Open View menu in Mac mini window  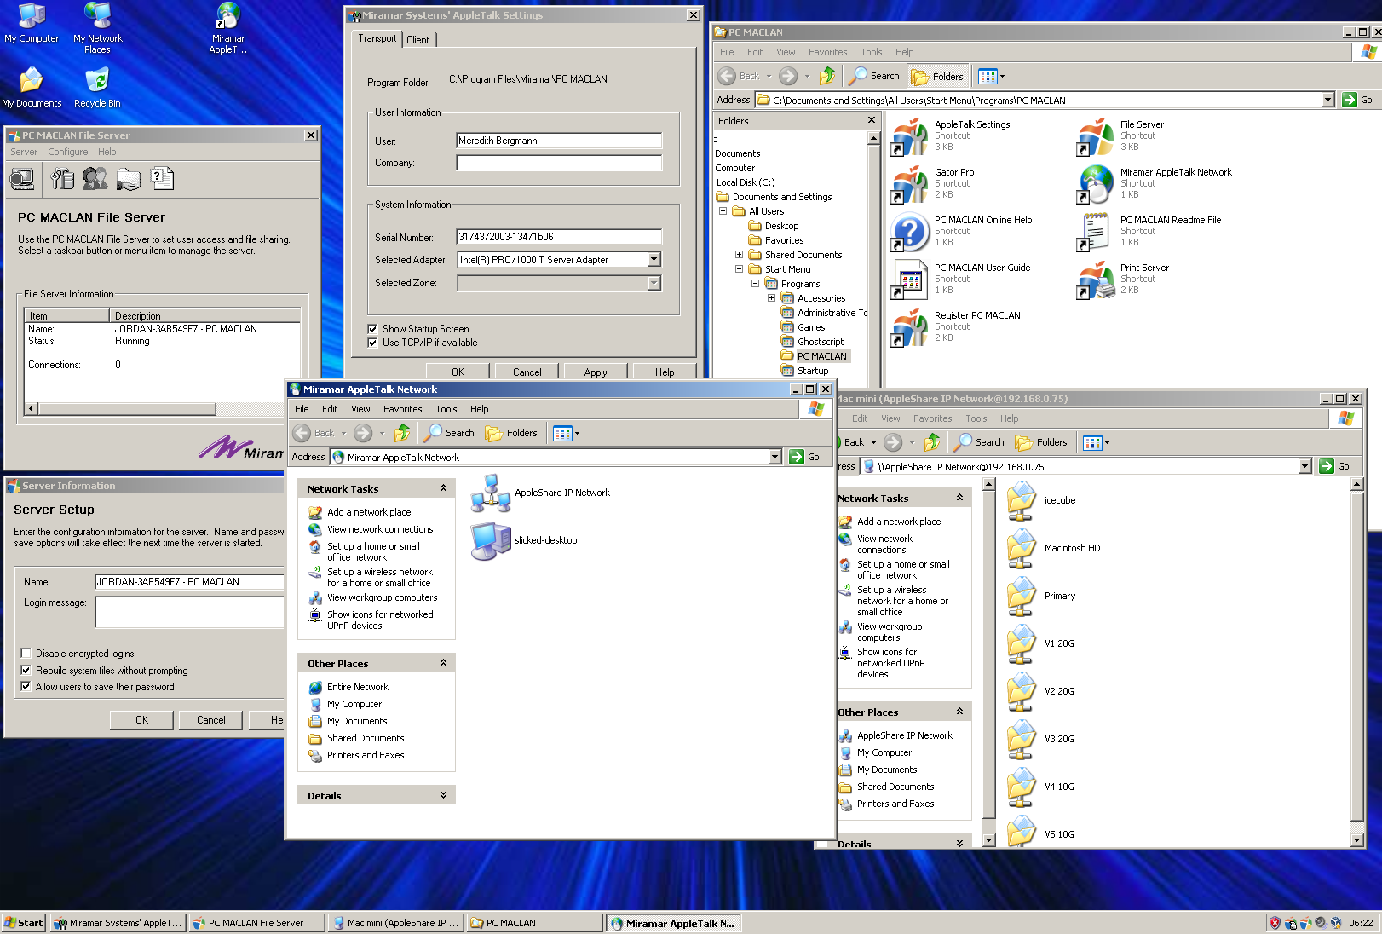(890, 418)
